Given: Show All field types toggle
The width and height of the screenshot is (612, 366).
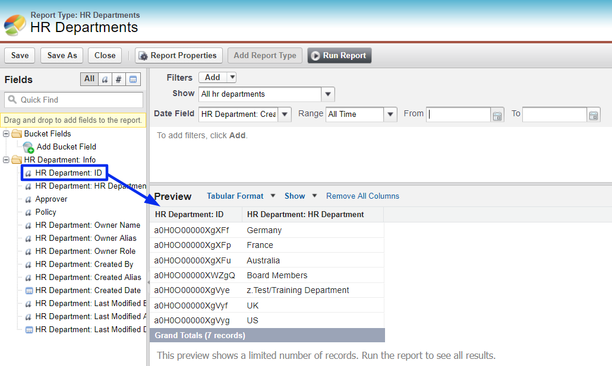Looking at the screenshot, I should [x=89, y=79].
